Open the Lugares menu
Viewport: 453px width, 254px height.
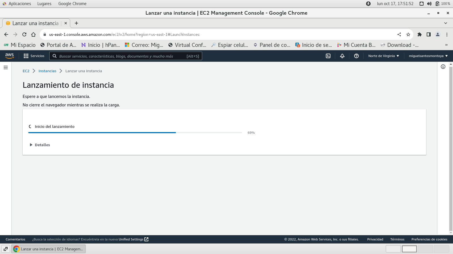pyautogui.click(x=44, y=4)
